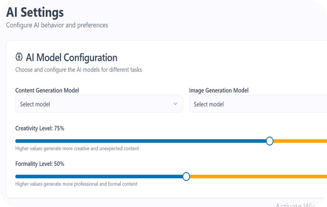This screenshot has width=327, height=207.
Task: Click the "Formality Level: 50%" label
Action: coord(40,164)
